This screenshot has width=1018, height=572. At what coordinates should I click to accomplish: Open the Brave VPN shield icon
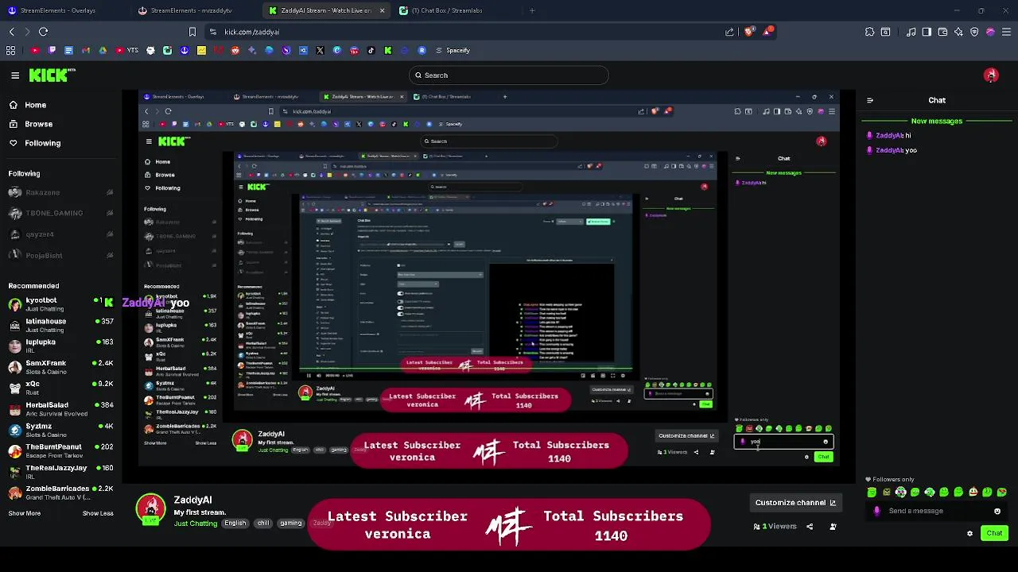point(974,32)
